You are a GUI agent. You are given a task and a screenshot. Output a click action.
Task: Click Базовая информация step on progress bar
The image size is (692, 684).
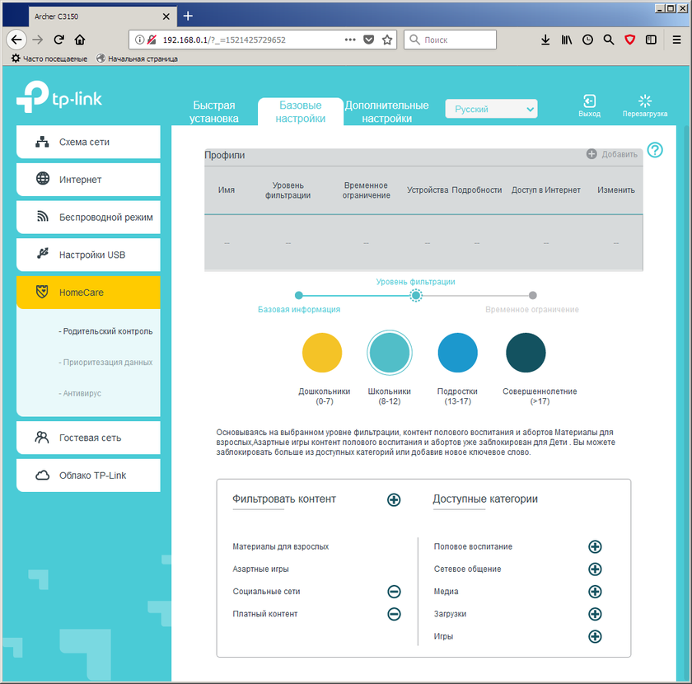coord(299,295)
